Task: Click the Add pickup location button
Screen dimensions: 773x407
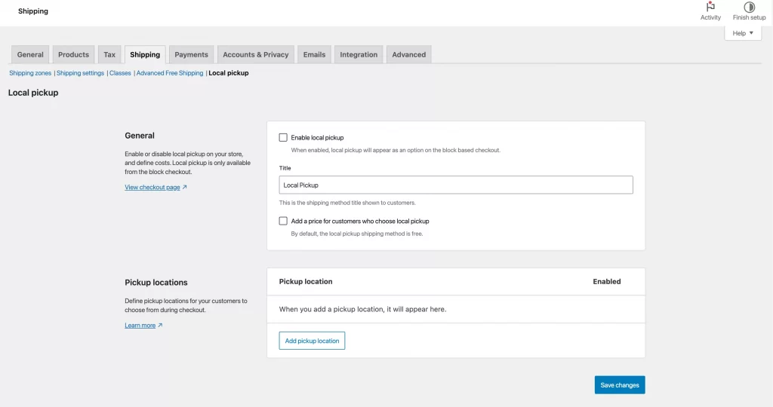Action: click(312, 341)
